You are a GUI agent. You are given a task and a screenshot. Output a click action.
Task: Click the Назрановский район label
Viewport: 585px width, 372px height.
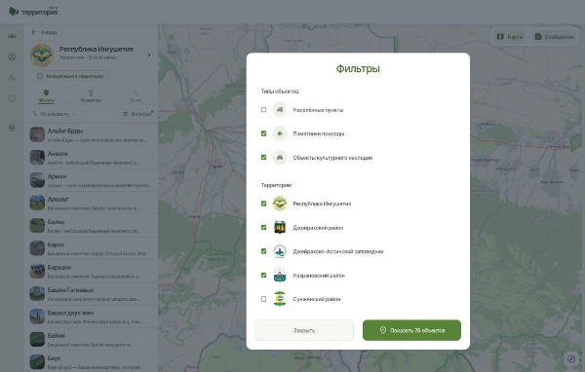[x=319, y=276]
